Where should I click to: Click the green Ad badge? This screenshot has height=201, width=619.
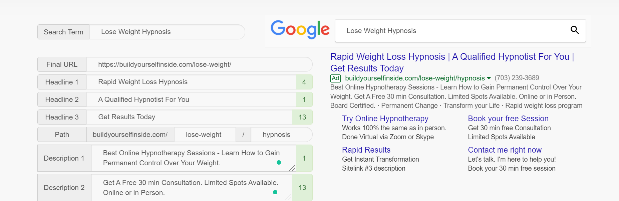tap(335, 78)
